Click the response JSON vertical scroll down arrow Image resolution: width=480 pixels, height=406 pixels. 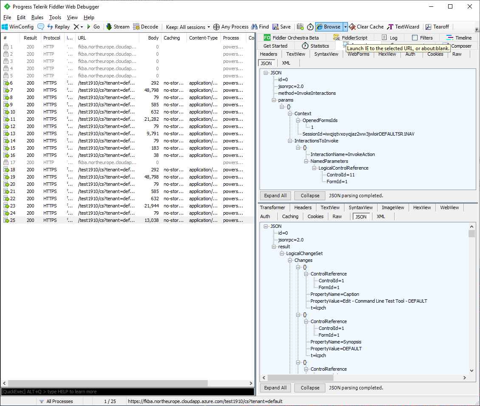[472, 370]
